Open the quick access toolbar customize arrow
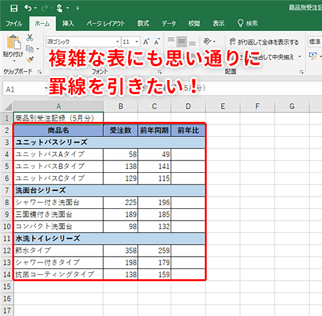The image size is (322, 316). 78,8
